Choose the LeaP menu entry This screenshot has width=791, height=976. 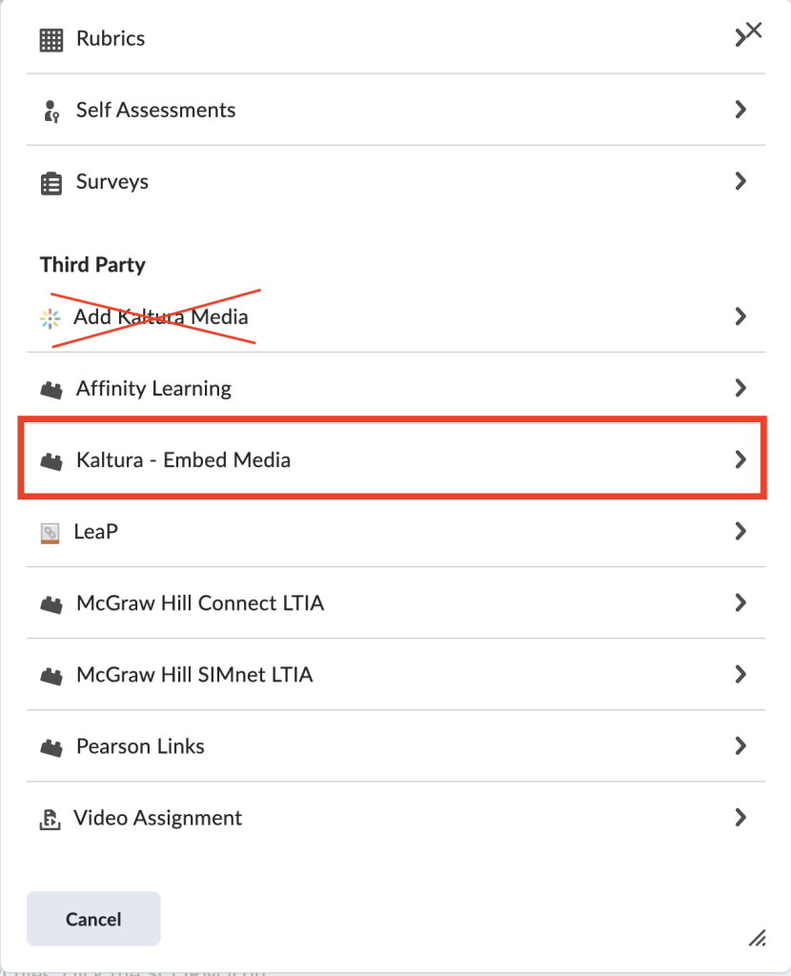395,532
